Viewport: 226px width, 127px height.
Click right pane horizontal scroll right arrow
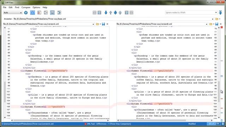(x=212, y=120)
